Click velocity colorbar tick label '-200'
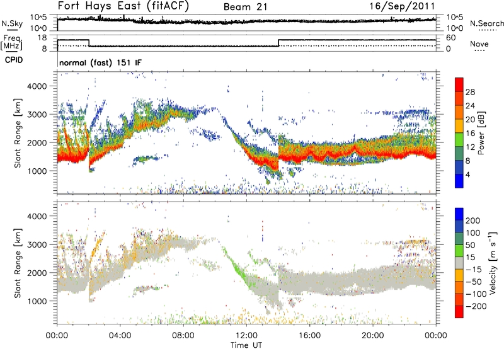The height and width of the screenshot is (349, 504). coord(476,306)
